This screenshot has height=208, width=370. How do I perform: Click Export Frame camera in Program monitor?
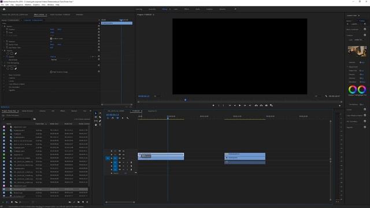coord(267,105)
